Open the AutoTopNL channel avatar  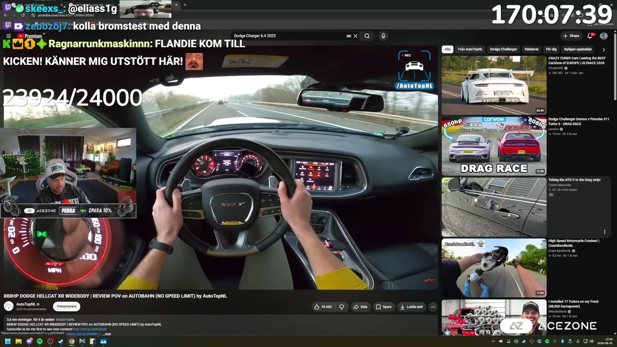point(9,306)
